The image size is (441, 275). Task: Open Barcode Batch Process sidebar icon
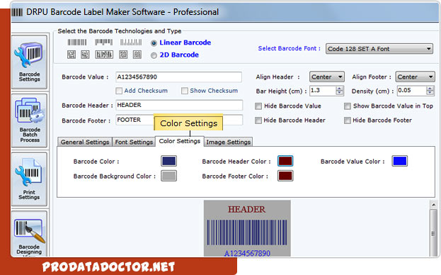pos(29,120)
